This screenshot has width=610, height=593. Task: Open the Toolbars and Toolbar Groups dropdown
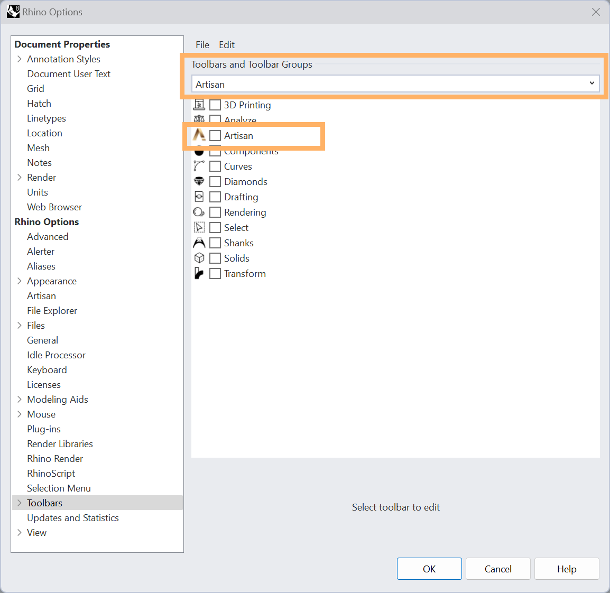tap(395, 84)
